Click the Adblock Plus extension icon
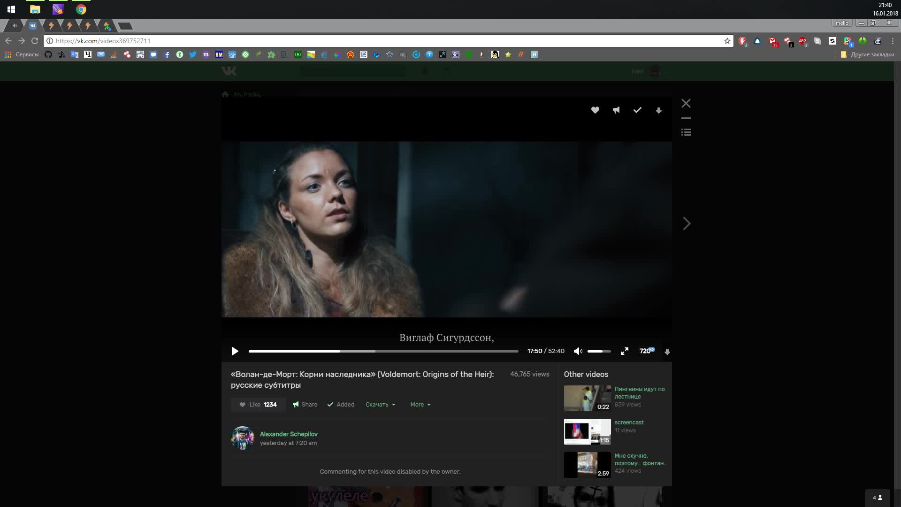 tap(803, 41)
